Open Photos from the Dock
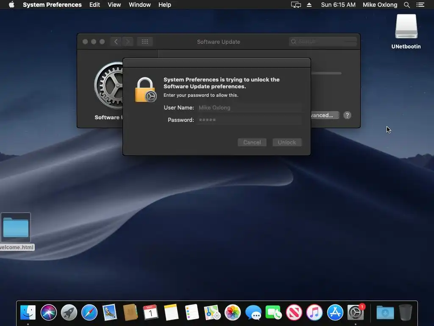This screenshot has width=434, height=326. coord(233,312)
